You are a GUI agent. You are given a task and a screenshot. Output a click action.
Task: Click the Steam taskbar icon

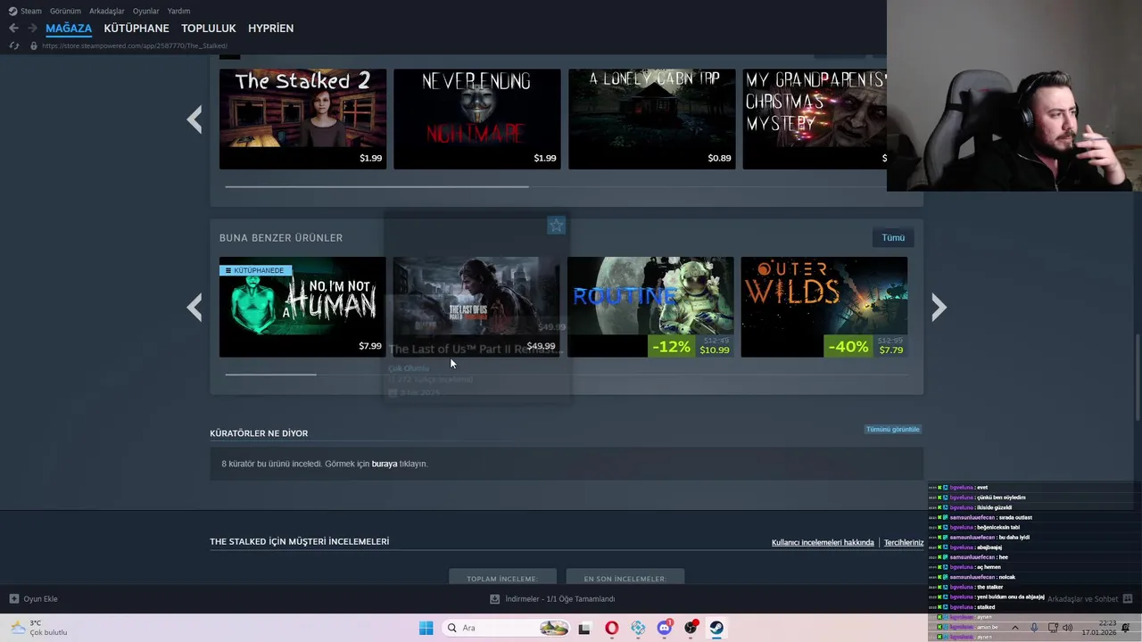[716, 628]
